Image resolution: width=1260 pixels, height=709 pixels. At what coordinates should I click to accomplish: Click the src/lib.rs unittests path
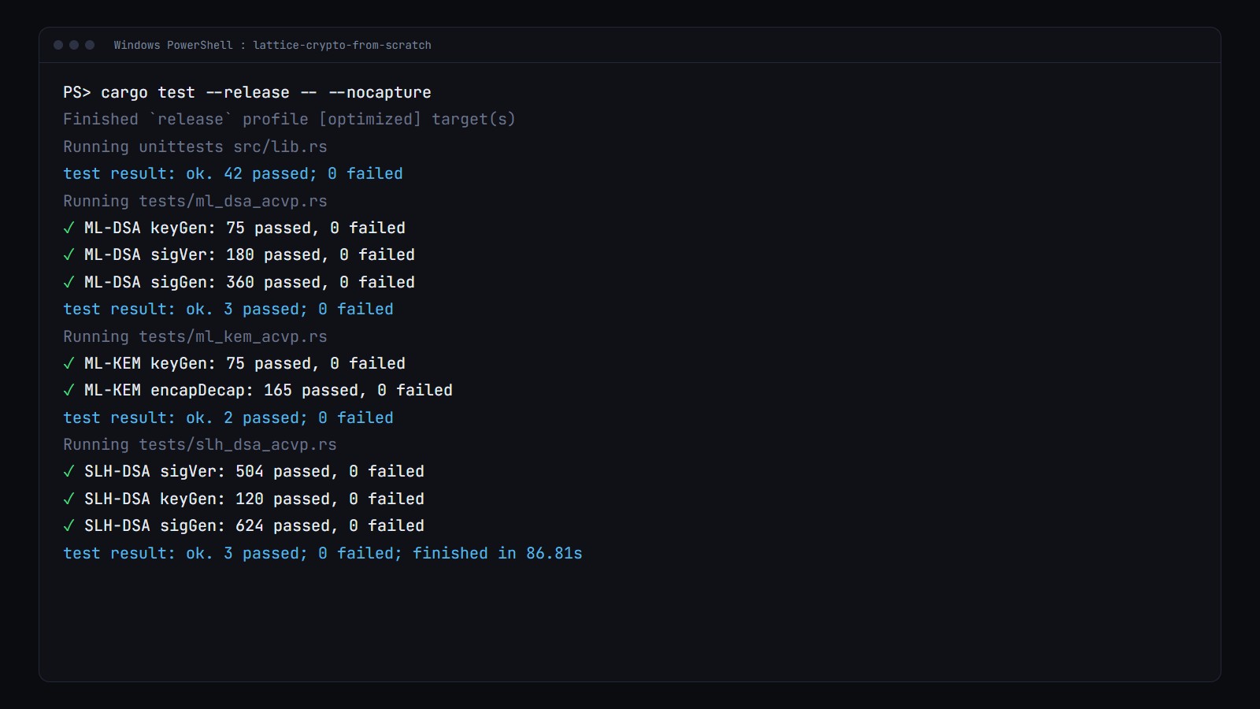[280, 147]
